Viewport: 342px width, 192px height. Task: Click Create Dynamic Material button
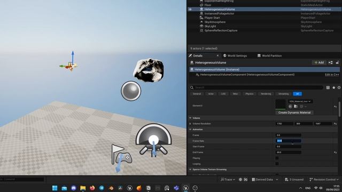click(294, 113)
